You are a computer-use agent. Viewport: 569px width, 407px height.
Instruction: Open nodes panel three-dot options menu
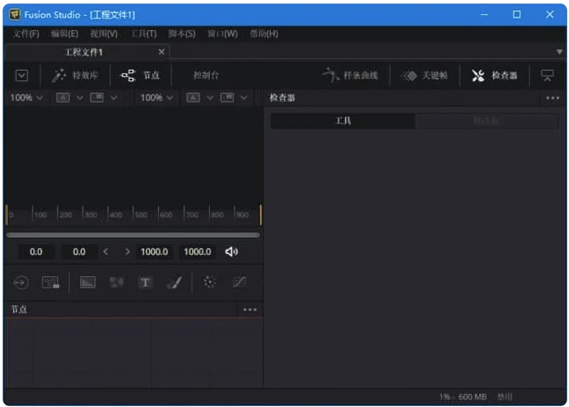click(250, 310)
